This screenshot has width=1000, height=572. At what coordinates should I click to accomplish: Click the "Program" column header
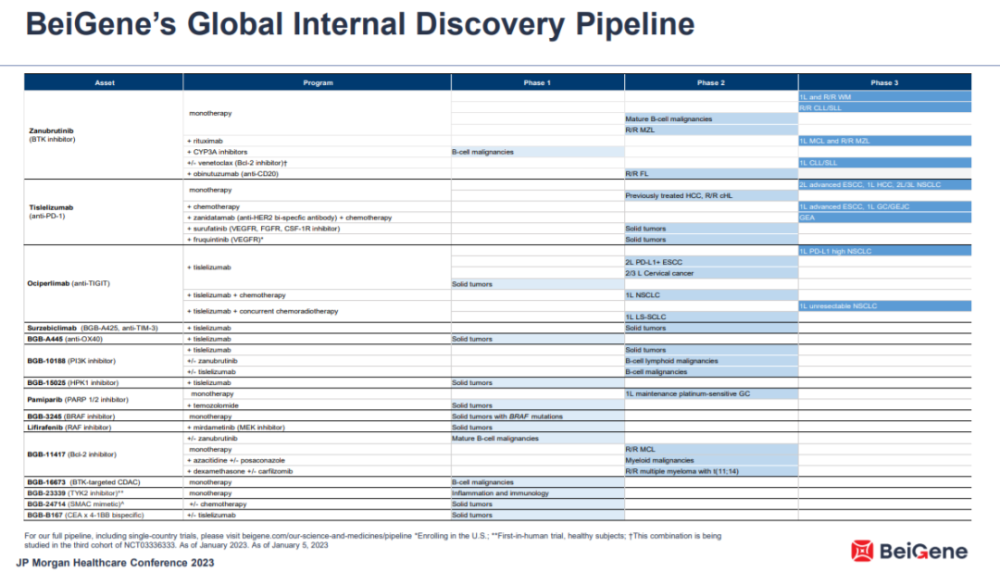click(x=318, y=82)
